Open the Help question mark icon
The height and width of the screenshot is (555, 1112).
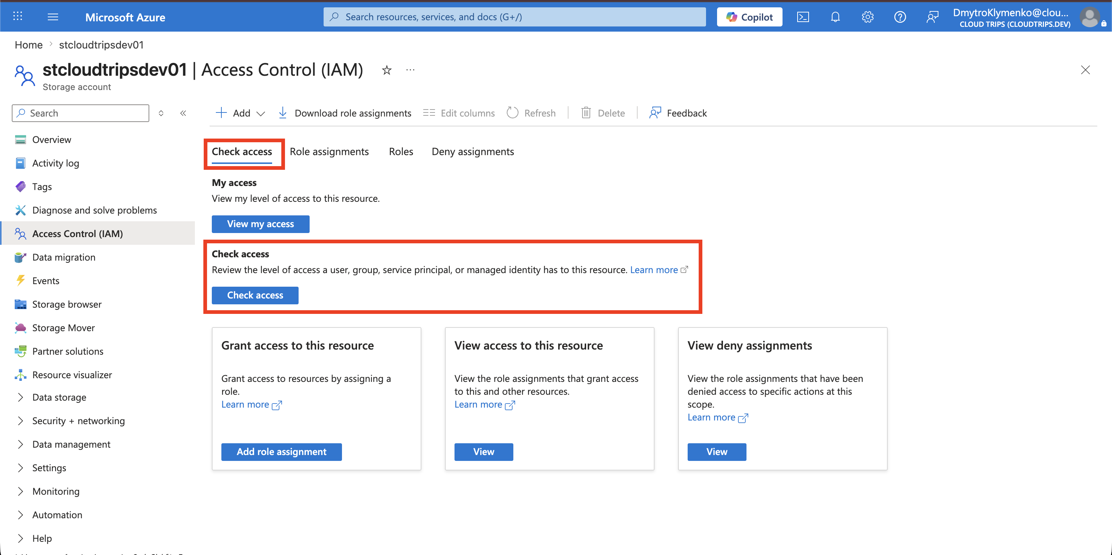[900, 17]
